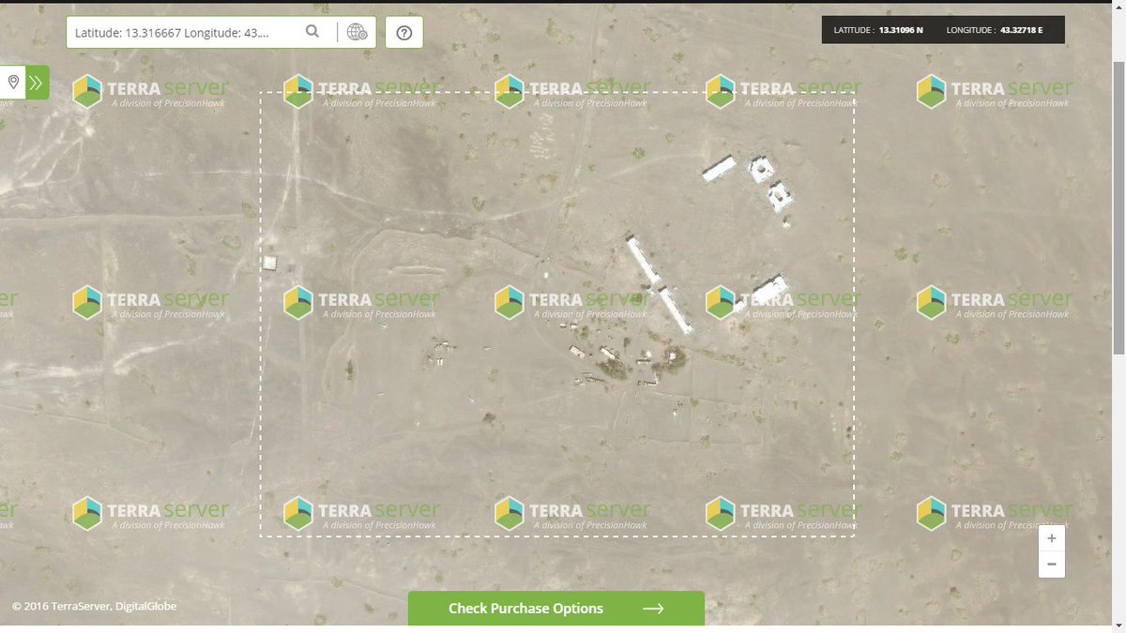Zoom out with the minus button
Screen dimensions: 1126x633
pos(1052,565)
